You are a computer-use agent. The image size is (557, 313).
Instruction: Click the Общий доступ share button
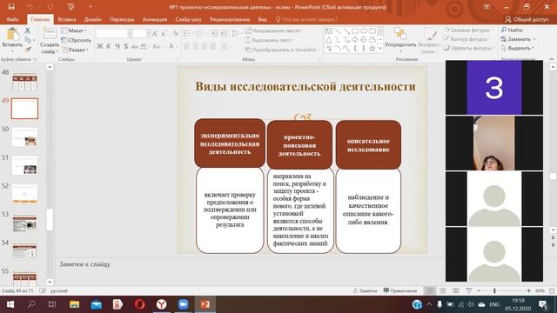527,19
